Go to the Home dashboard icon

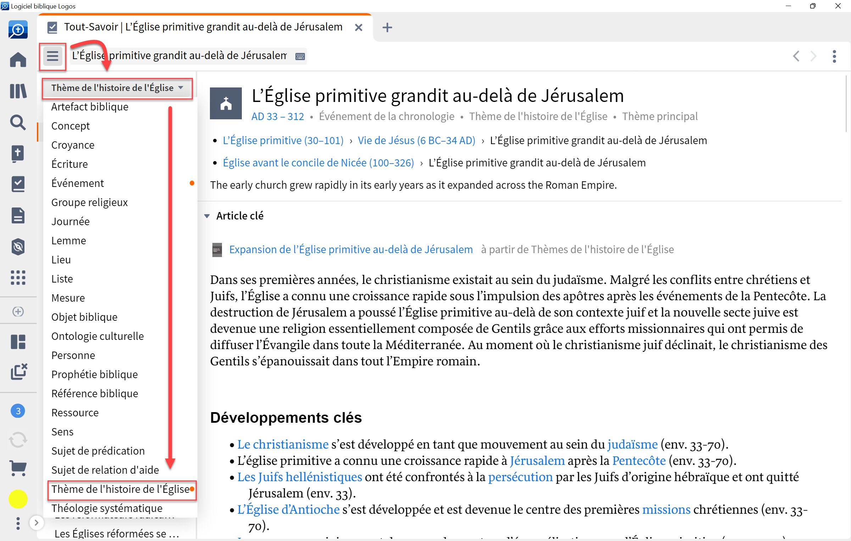(x=18, y=59)
